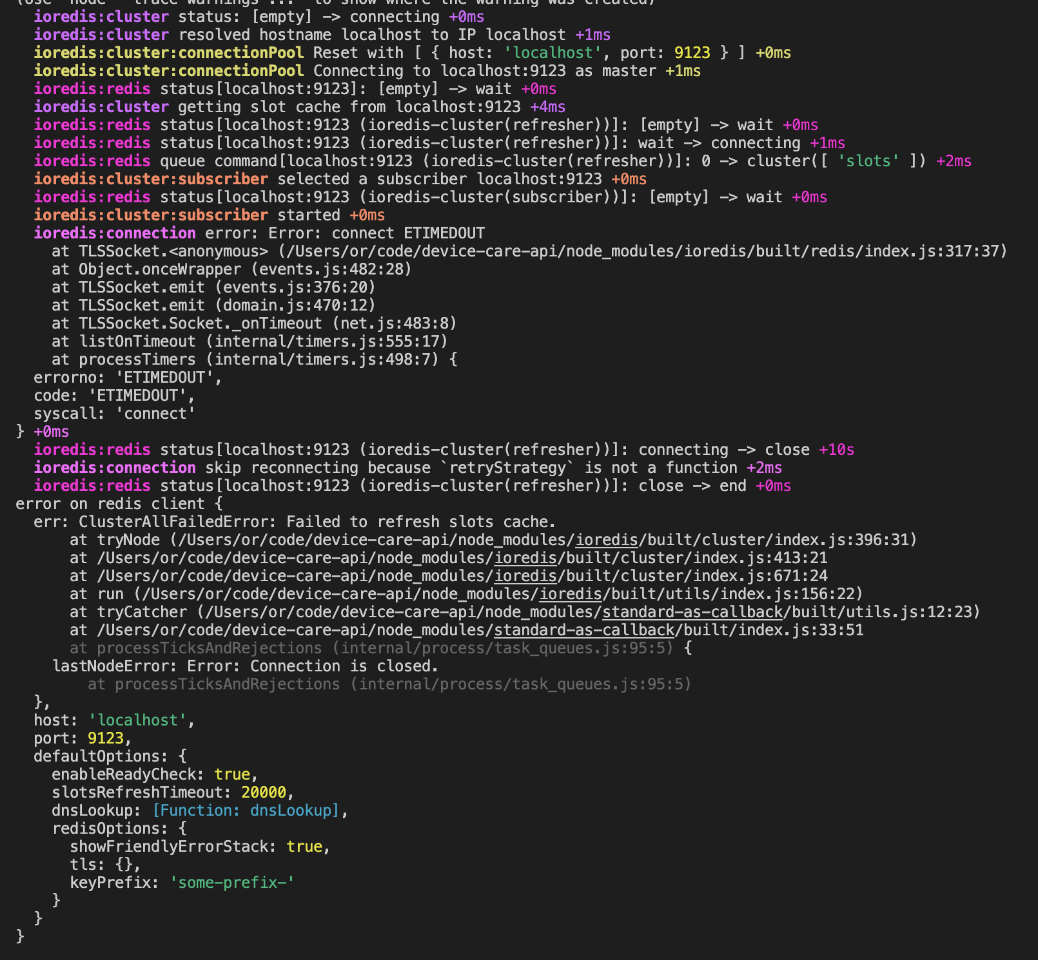The width and height of the screenshot is (1038, 960).
Task: Click the 'ioredis:cluster:subscriber started' line
Action: [x=210, y=215]
